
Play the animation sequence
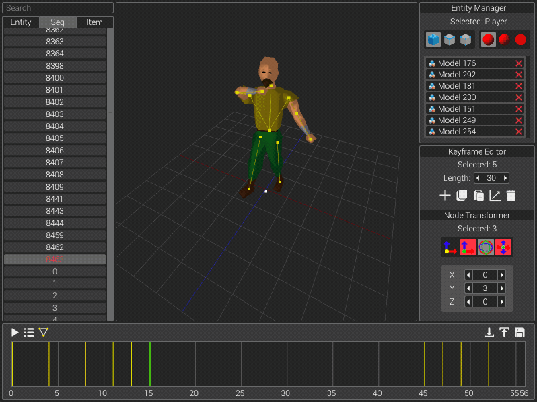[x=15, y=332]
